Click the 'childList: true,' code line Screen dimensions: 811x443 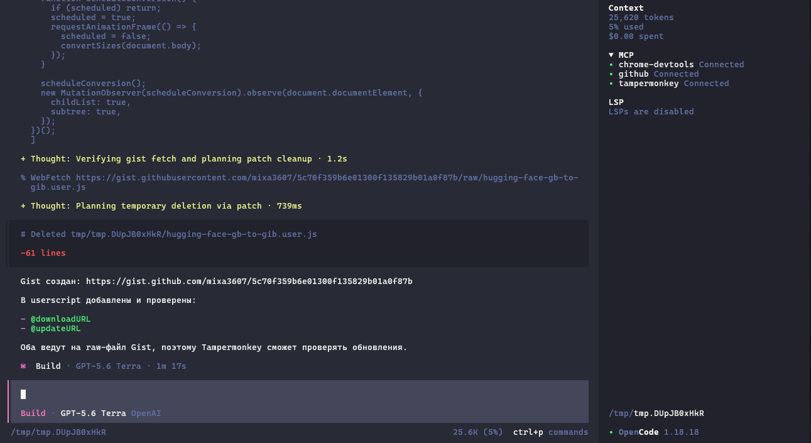pyautogui.click(x=91, y=102)
